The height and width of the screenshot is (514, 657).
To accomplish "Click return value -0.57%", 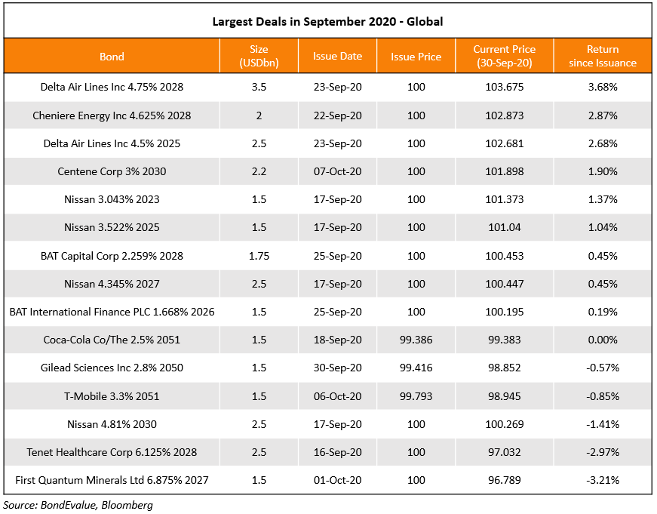I will pos(603,368).
